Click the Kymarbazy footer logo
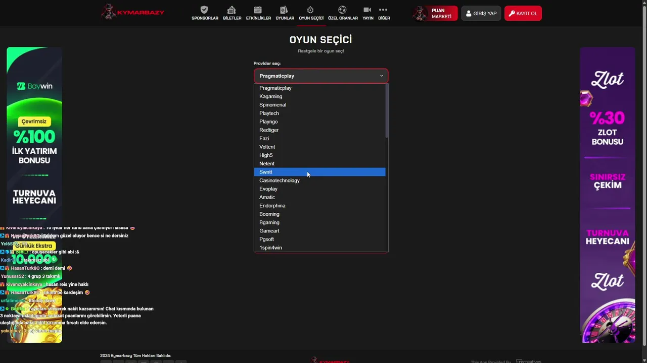 click(330, 360)
